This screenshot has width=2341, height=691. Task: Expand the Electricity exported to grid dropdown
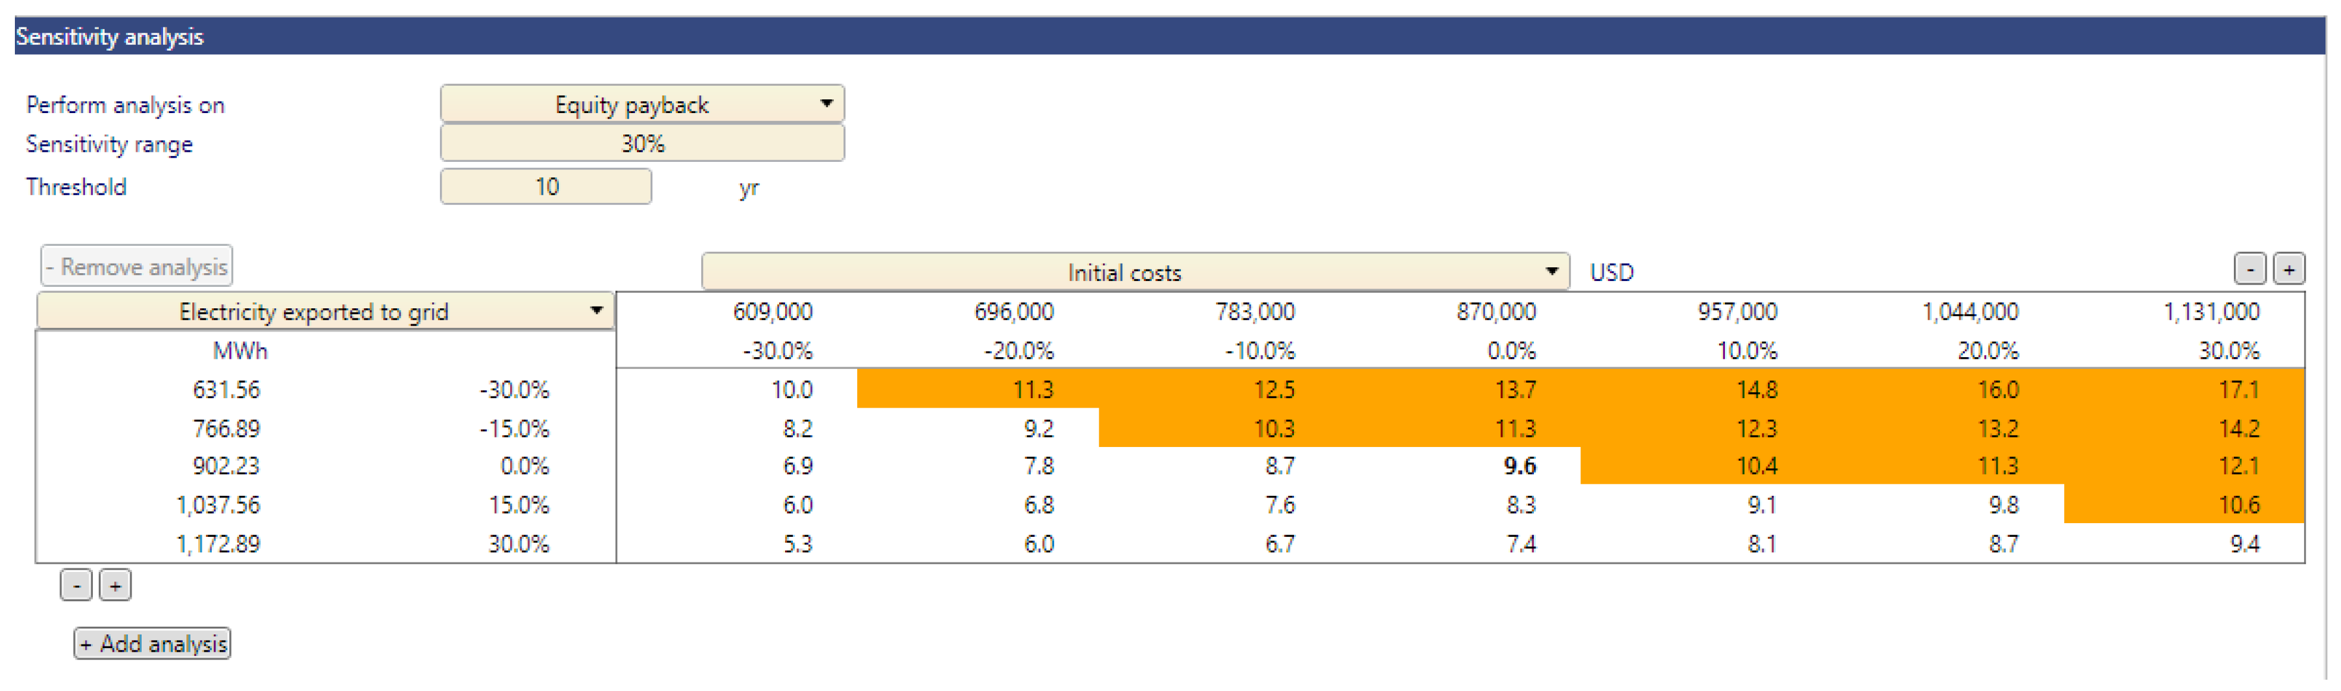coord(326,311)
